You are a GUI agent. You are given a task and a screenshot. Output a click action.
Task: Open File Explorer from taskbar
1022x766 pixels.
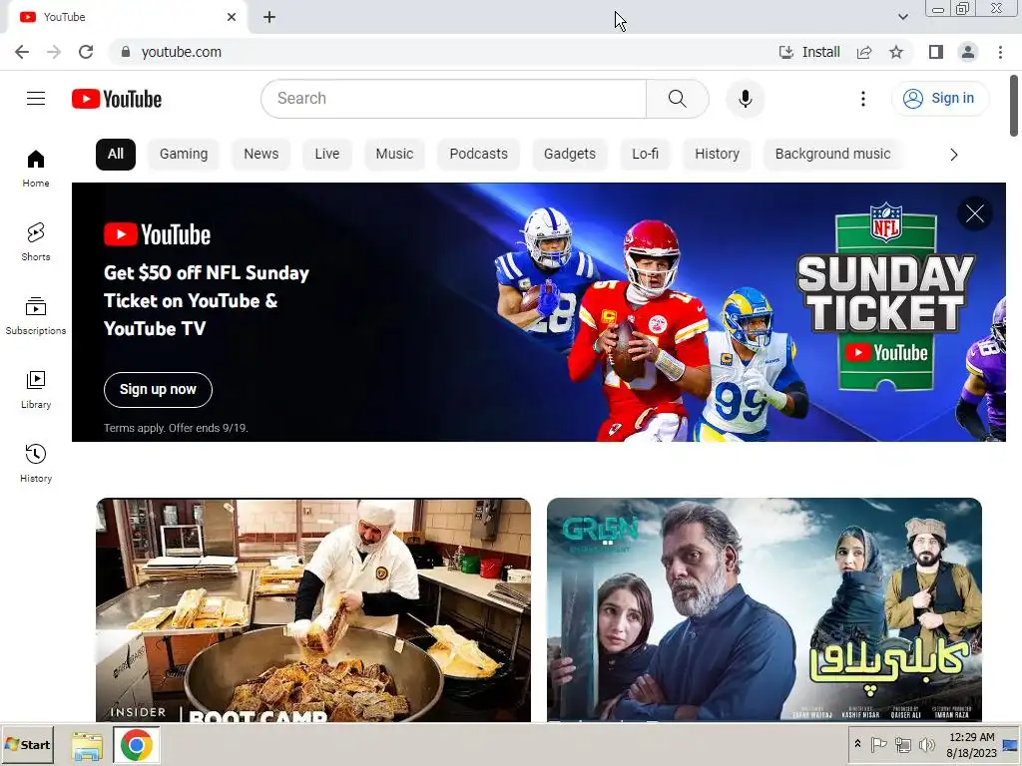[87, 745]
